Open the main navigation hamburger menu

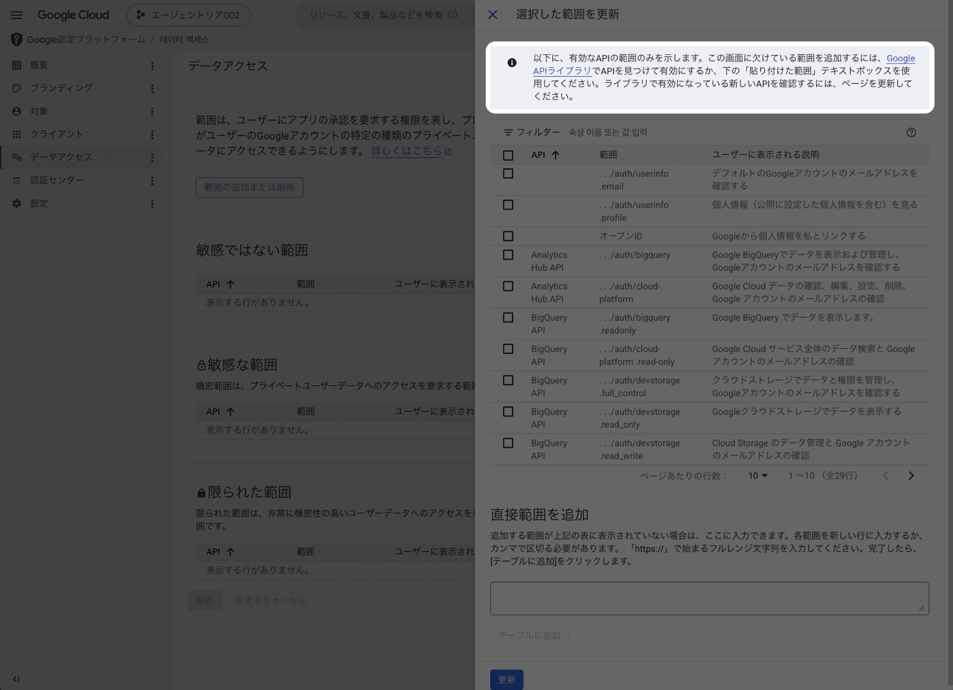17,15
